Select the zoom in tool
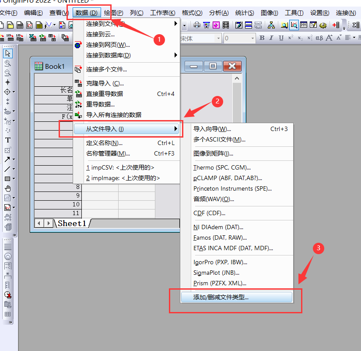Screen dimensions: 361x351 (7, 63)
